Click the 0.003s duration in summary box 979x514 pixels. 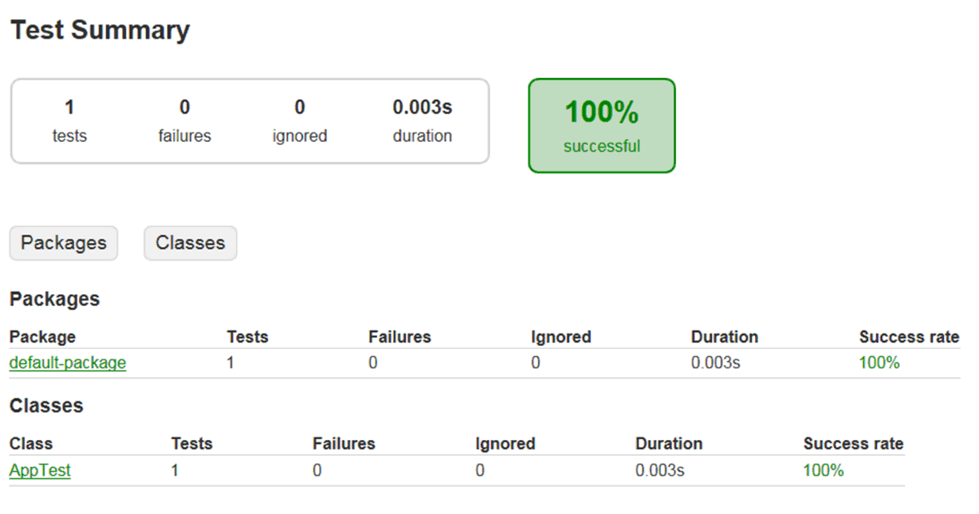[x=422, y=108]
